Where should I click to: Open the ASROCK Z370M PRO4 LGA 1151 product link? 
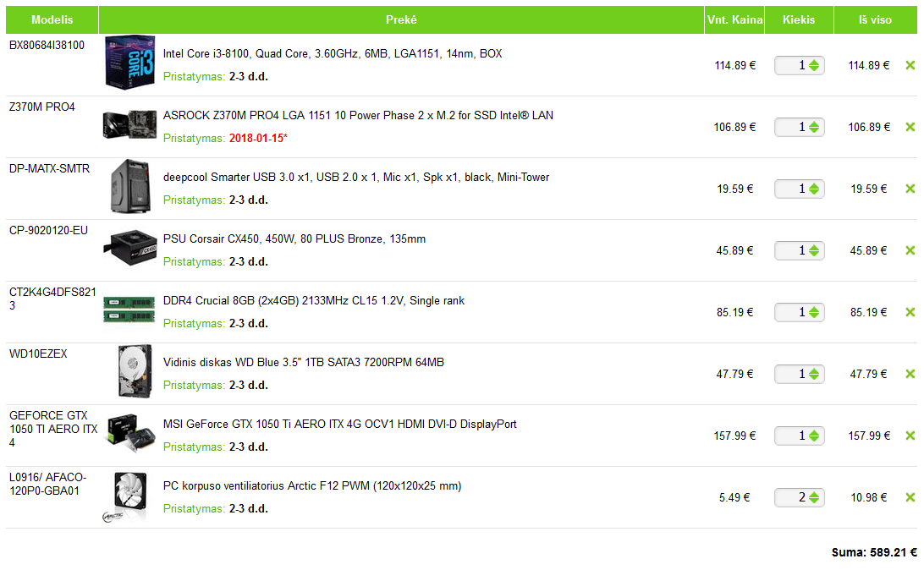358,115
